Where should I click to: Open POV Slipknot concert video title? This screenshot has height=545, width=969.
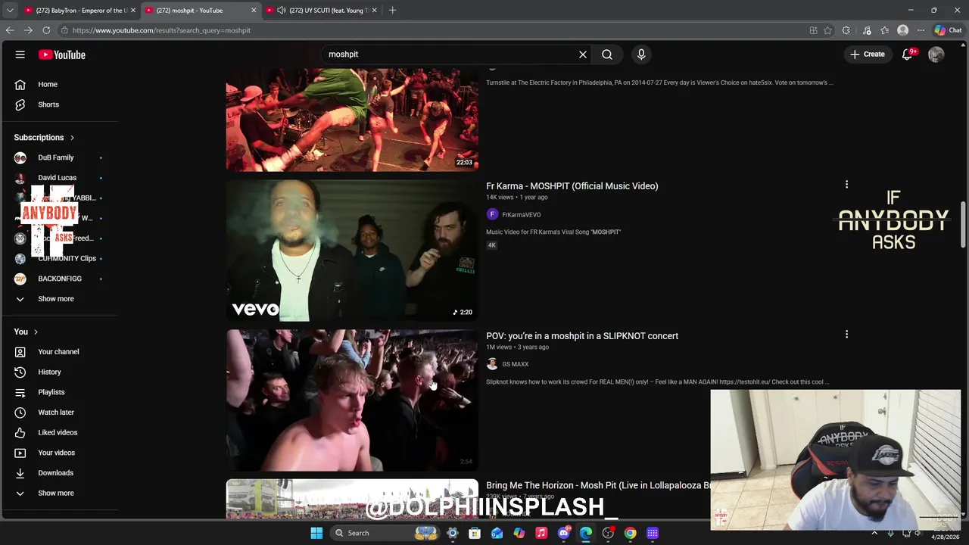tap(582, 336)
